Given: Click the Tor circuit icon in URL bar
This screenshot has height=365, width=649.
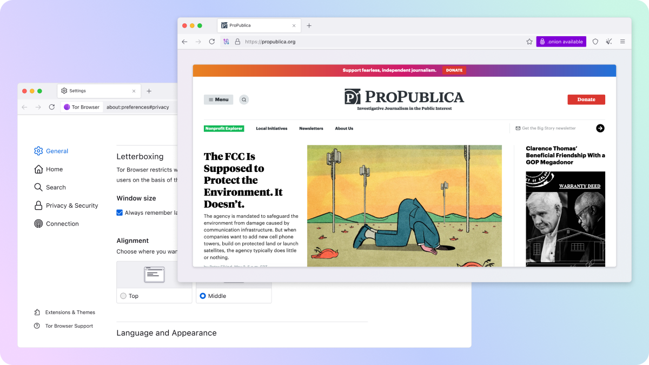Looking at the screenshot, I should pyautogui.click(x=226, y=42).
